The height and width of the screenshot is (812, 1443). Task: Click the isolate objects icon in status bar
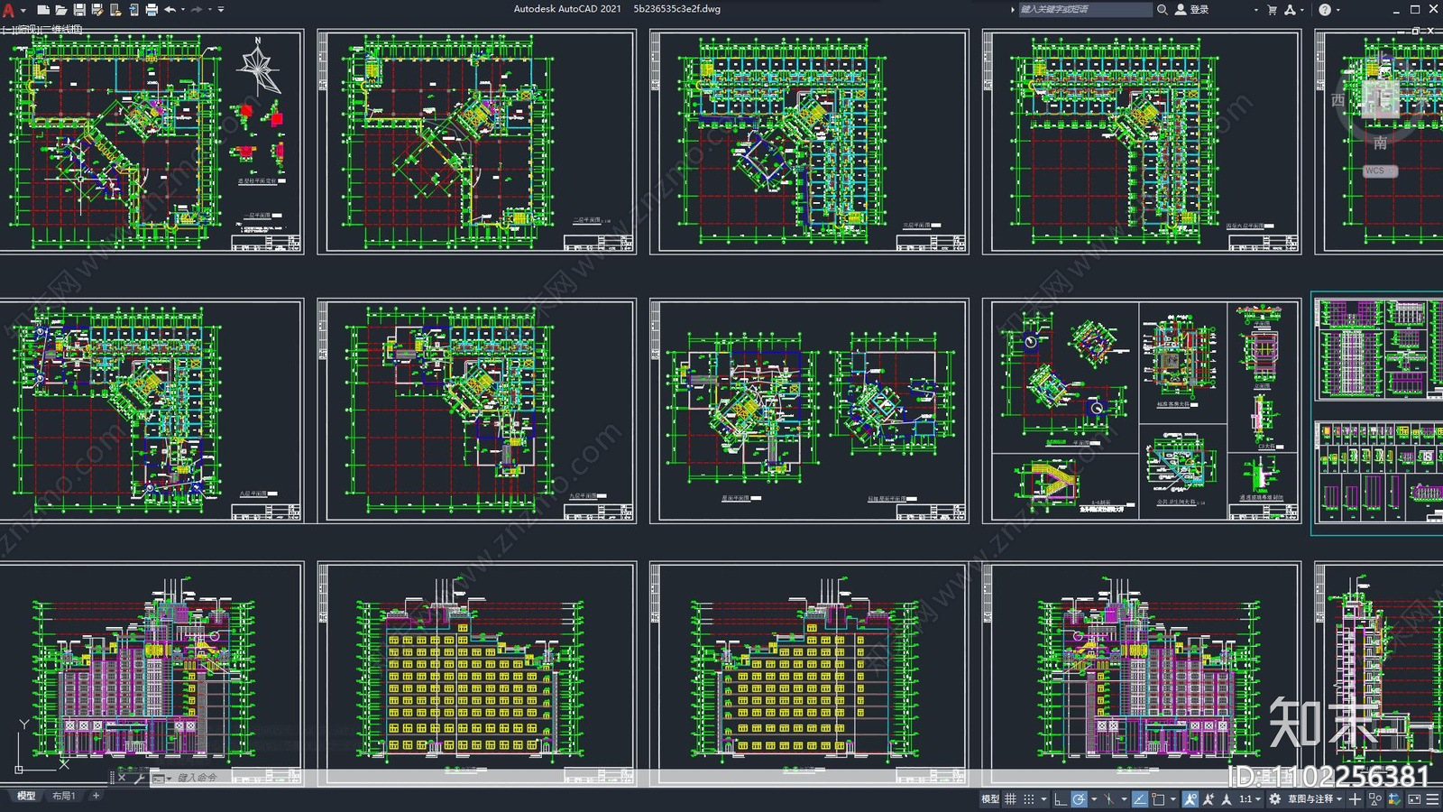(1375, 799)
